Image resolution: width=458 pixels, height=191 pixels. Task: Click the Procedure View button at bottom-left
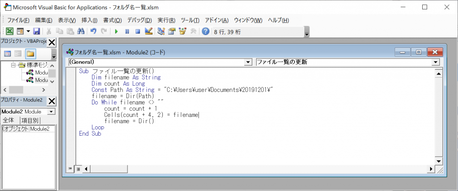point(70,169)
